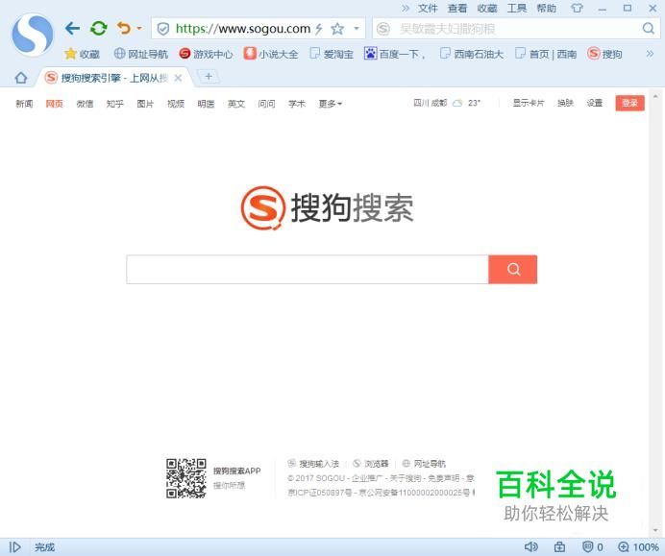Open 西南石油大 bookmark
Viewport: 665px width, 556px height.
[472, 54]
